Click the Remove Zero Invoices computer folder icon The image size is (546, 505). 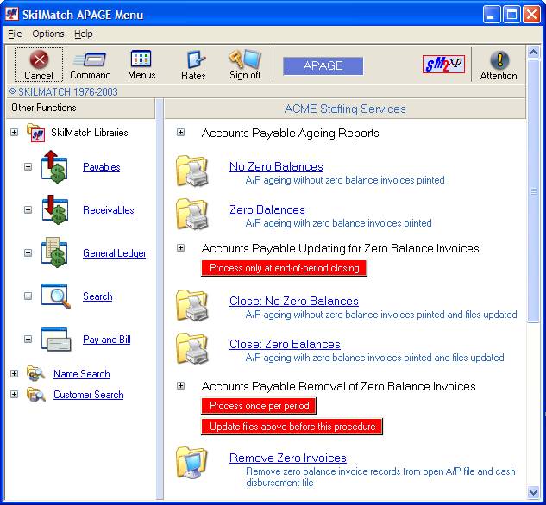point(191,462)
